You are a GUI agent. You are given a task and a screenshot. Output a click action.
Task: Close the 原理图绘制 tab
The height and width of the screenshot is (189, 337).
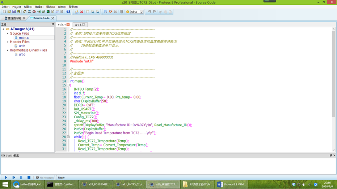[x=24, y=18]
